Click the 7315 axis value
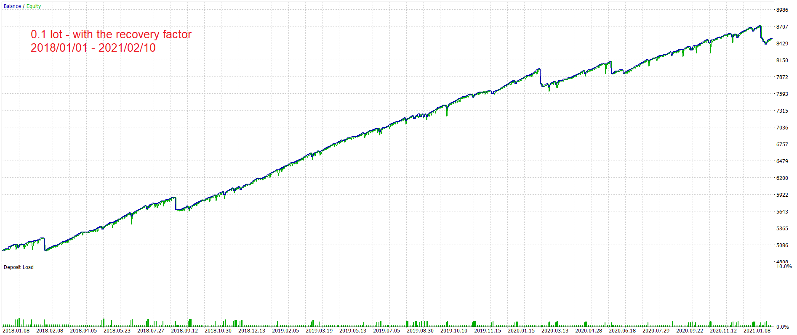Image resolution: width=797 pixels, height=335 pixels. [782, 111]
